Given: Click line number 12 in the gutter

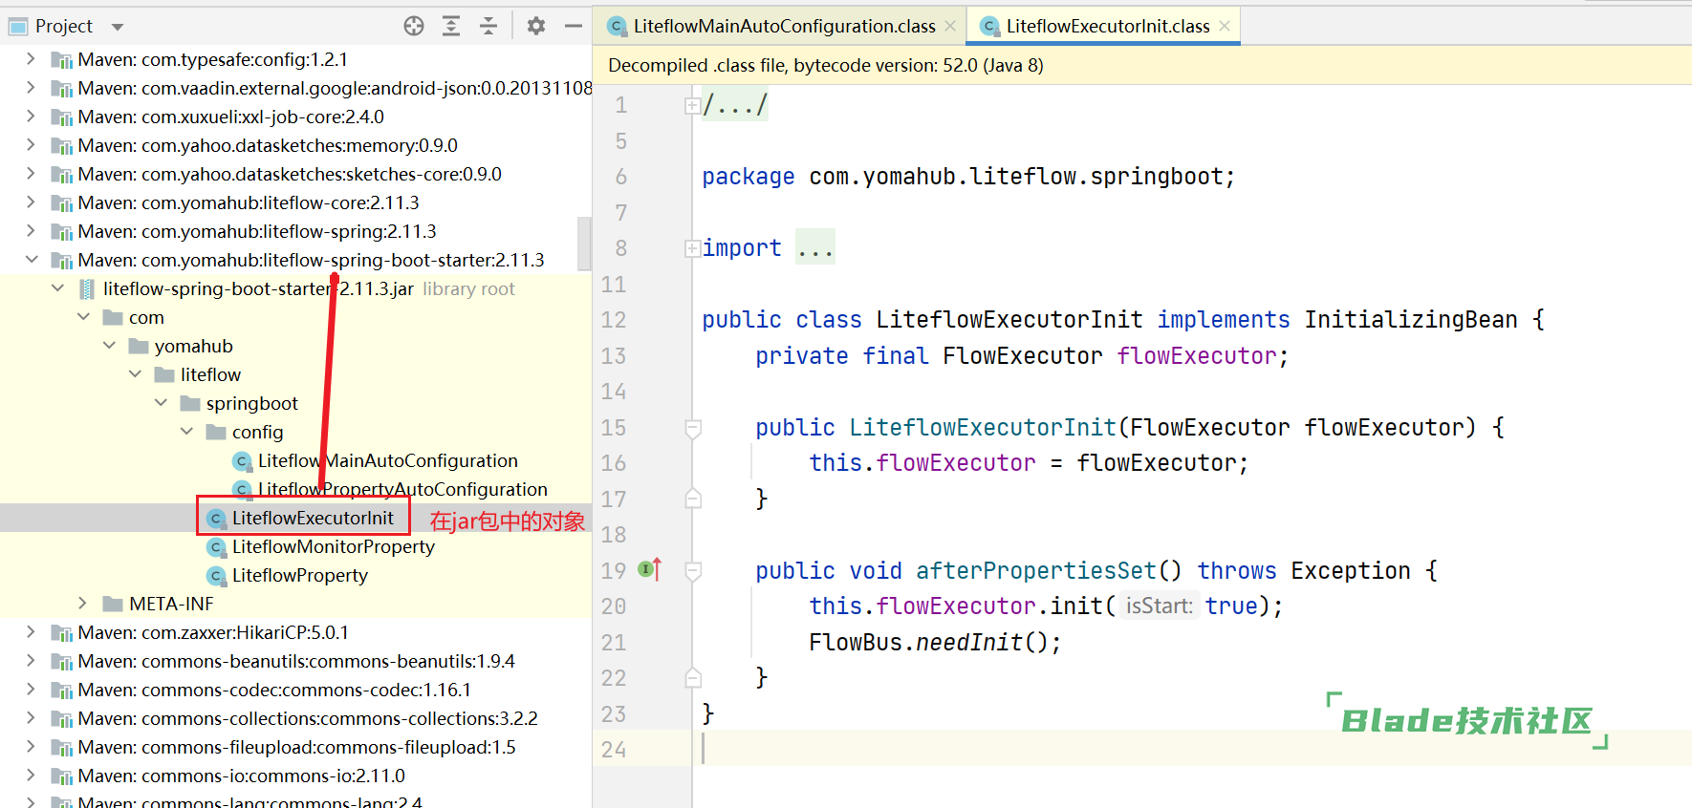Looking at the screenshot, I should click(x=614, y=320).
